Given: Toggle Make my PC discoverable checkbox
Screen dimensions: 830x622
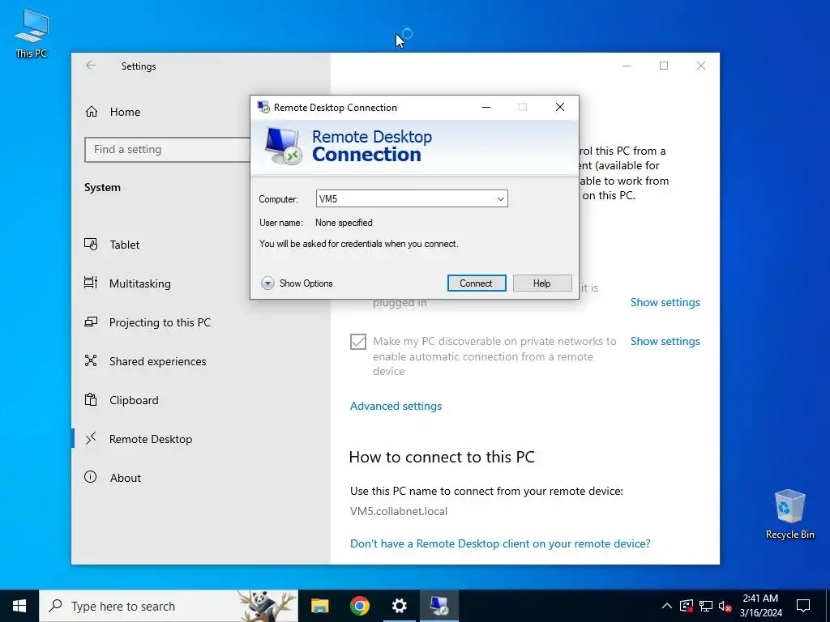Looking at the screenshot, I should click(358, 342).
